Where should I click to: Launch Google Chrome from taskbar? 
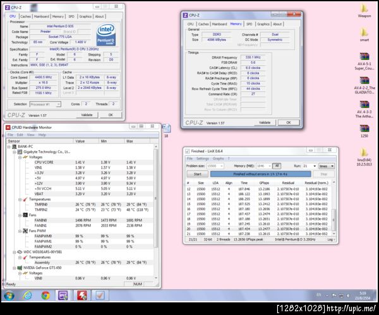coord(45,295)
